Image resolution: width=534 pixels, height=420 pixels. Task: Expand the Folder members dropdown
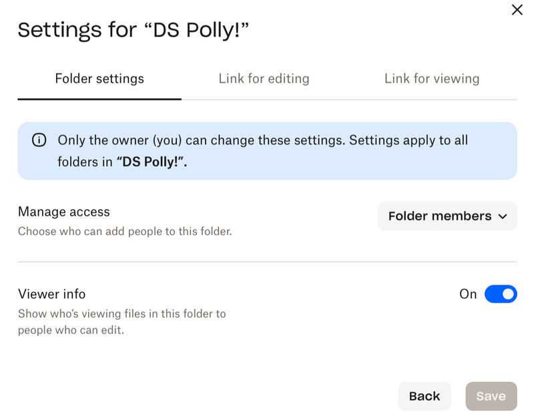coord(447,216)
